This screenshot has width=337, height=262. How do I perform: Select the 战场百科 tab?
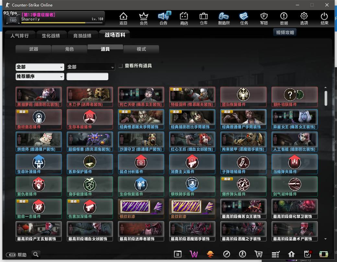point(115,35)
